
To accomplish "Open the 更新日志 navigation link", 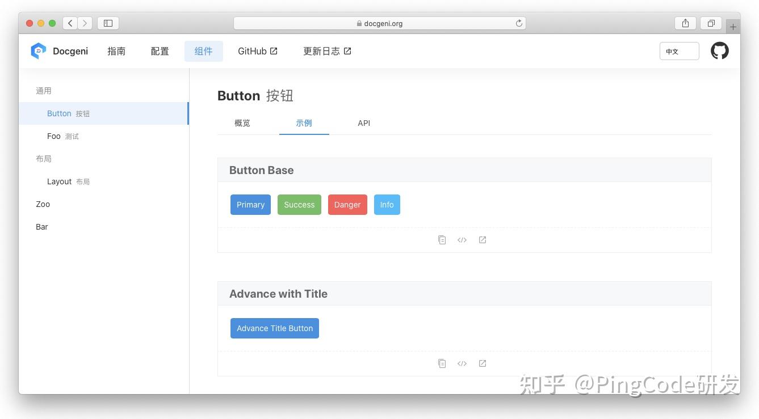I will [x=327, y=51].
